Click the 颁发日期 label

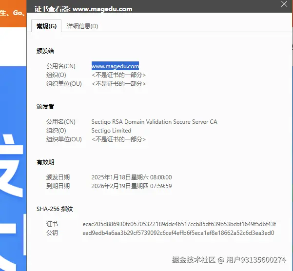click(x=58, y=177)
